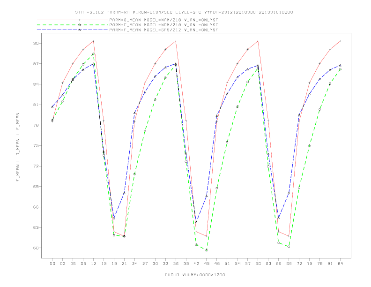This screenshot has width=371, height=287.
Task: Click the x-axis forecast hour label 66
Action: pos(279,264)
